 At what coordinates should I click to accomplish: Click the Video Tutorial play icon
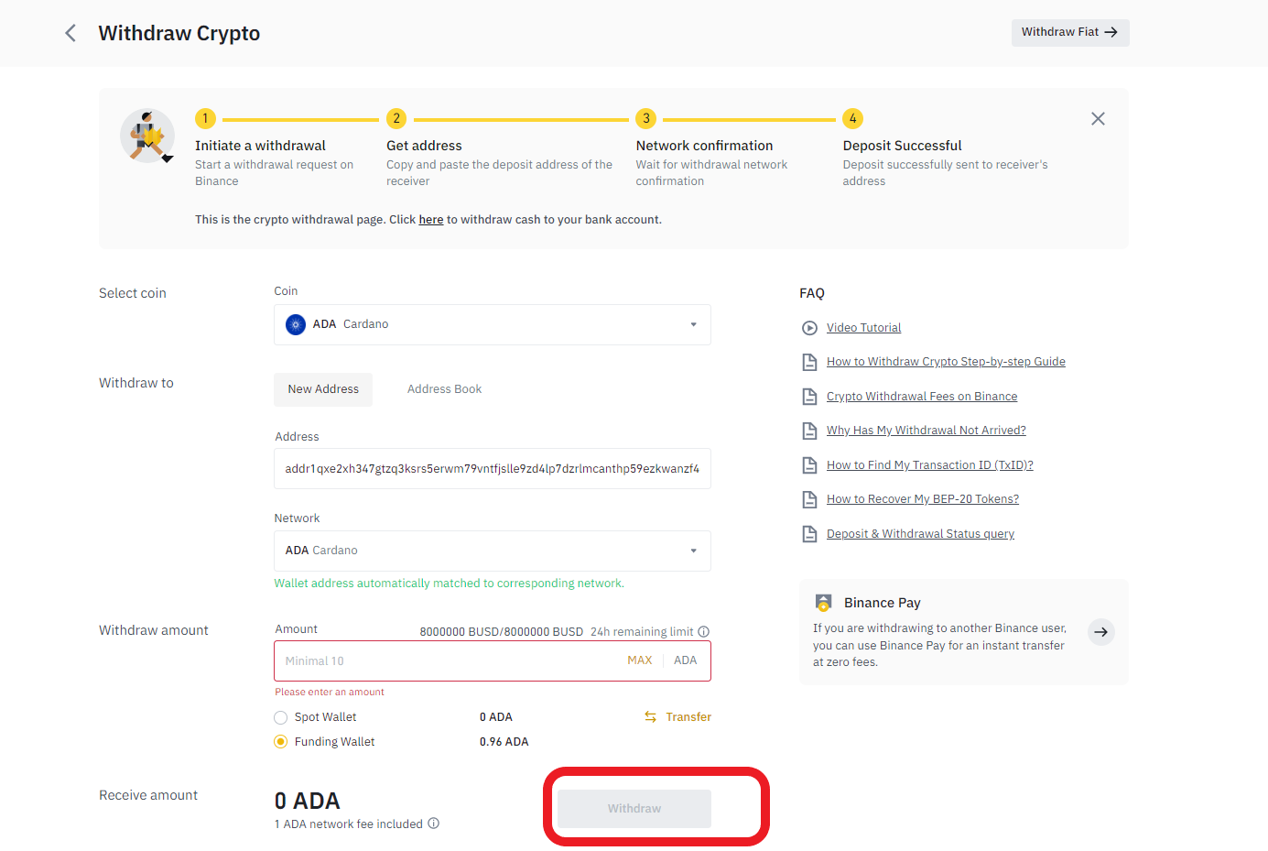tap(809, 328)
